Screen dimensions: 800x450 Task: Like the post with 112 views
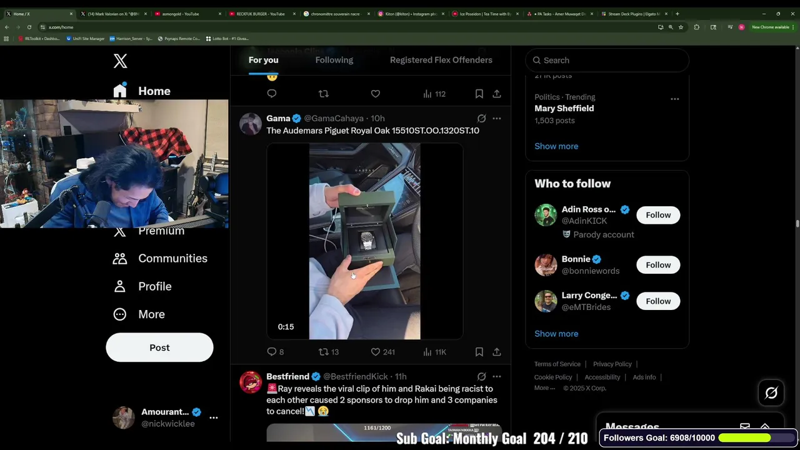point(376,94)
